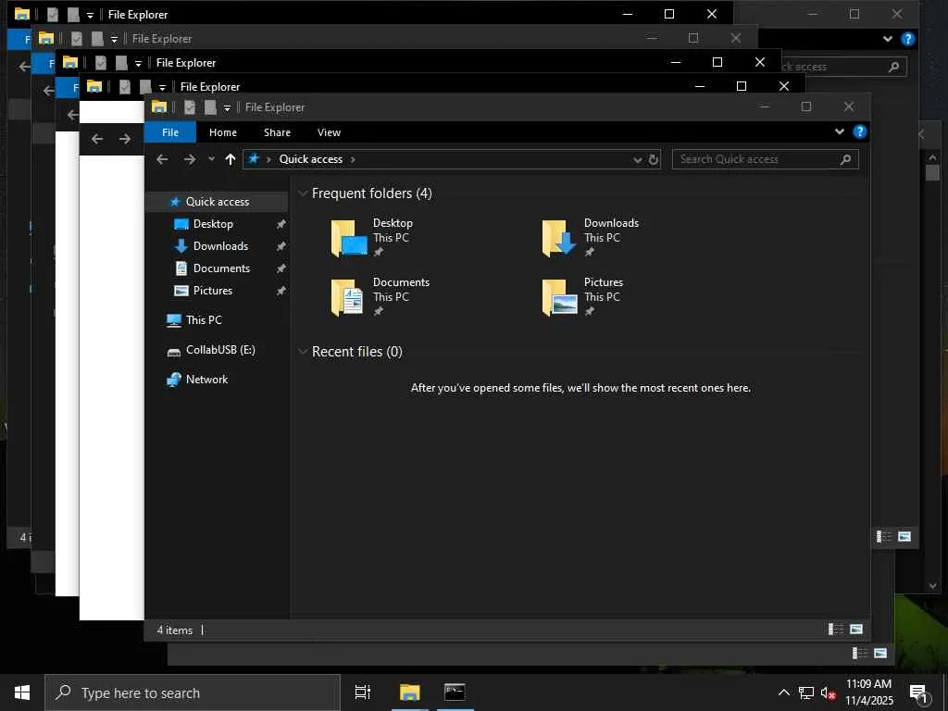The height and width of the screenshot is (711, 948).
Task: Collapse the Recent files group
Action: [x=303, y=352]
